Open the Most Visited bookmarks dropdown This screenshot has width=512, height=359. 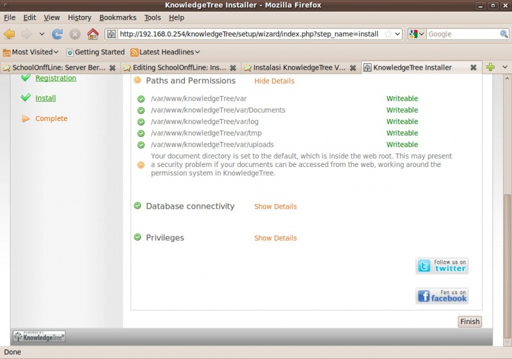point(31,52)
